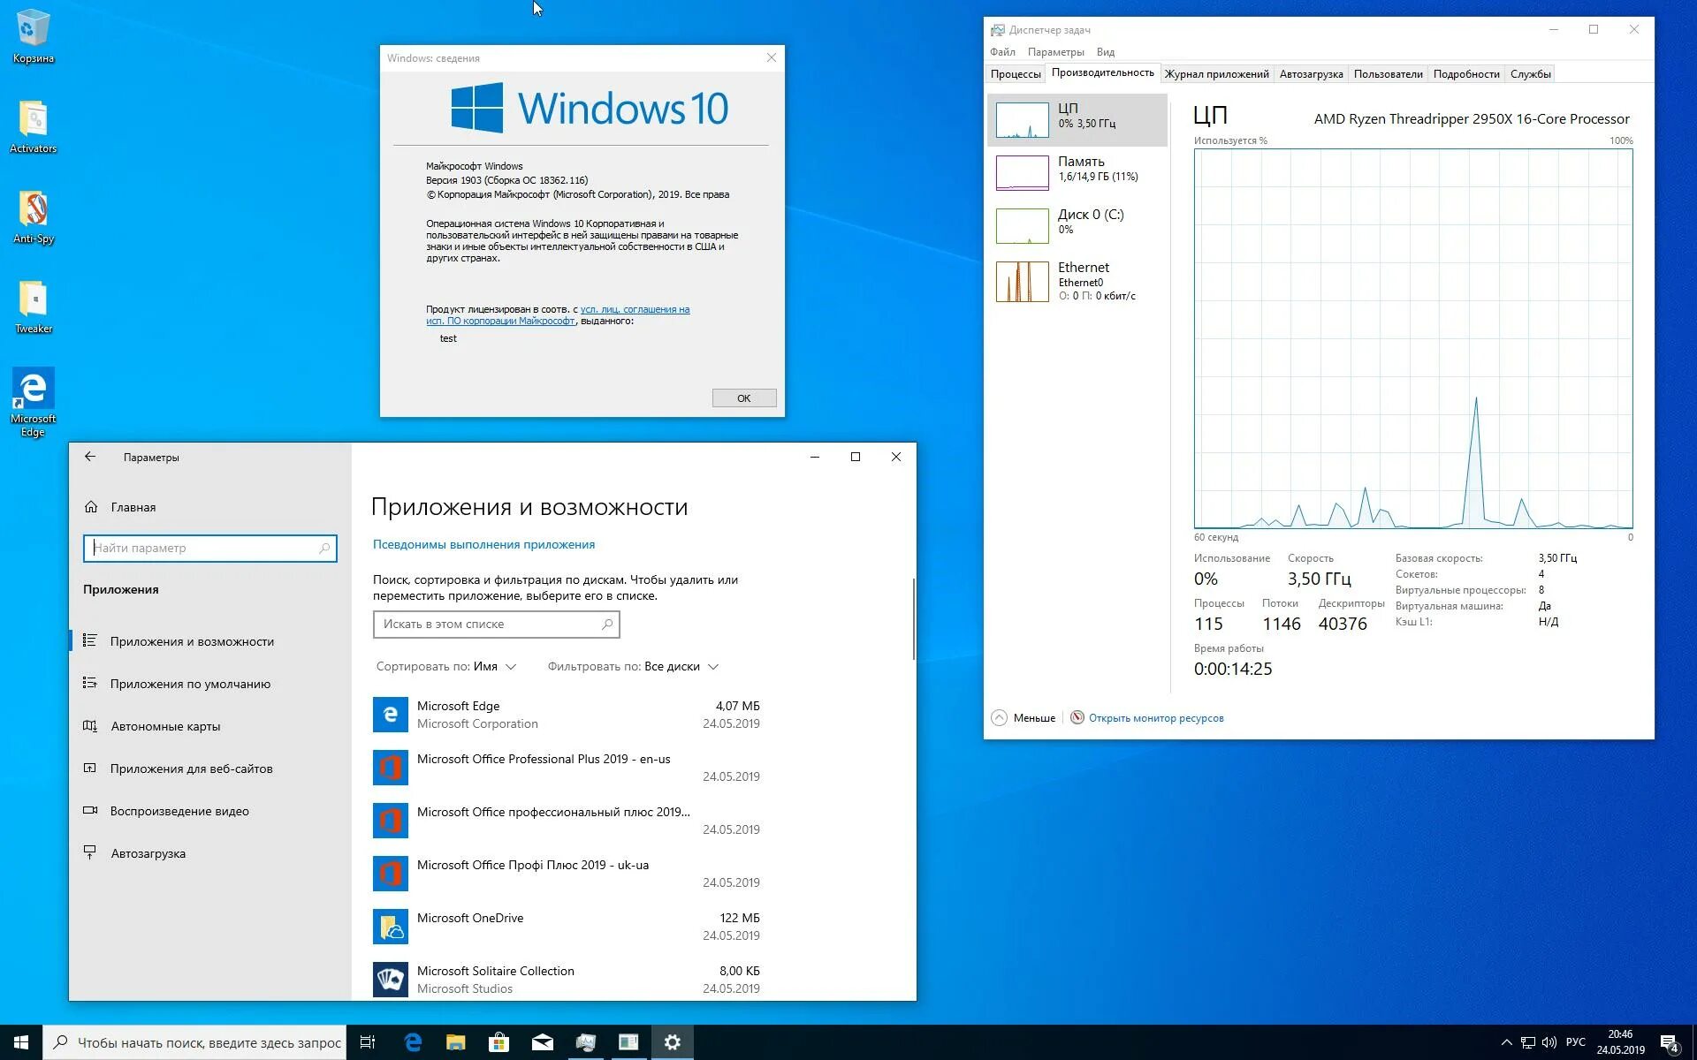Open Псевдонимы выполнения приложения link
1697x1060 pixels.
(483, 544)
